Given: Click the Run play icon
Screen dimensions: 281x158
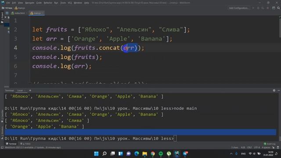Looking at the screenshot, I should coord(253,8).
